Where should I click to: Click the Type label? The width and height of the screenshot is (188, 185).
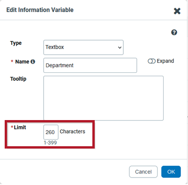point(16,43)
